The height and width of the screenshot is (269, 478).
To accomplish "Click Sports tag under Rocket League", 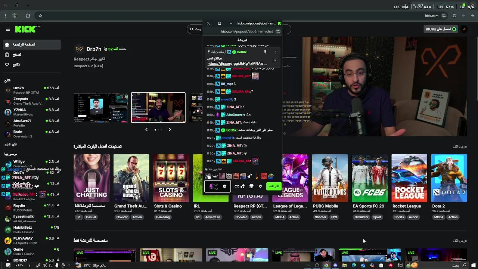I will 399,217.
